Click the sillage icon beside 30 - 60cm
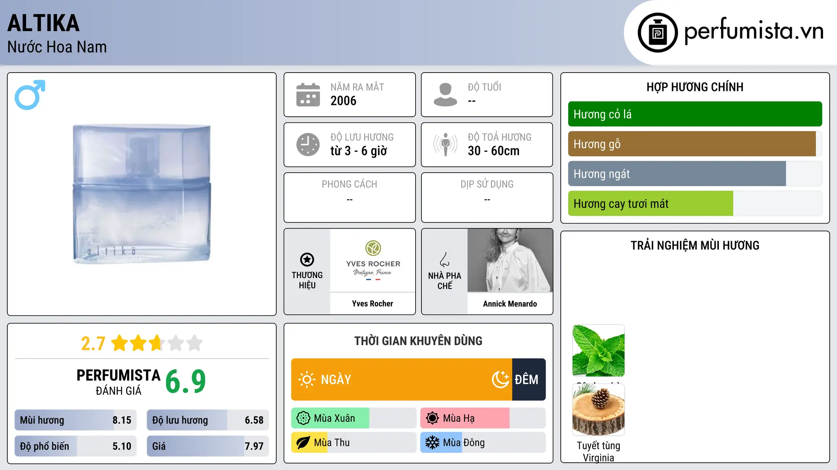This screenshot has height=470, width=837. click(445, 144)
